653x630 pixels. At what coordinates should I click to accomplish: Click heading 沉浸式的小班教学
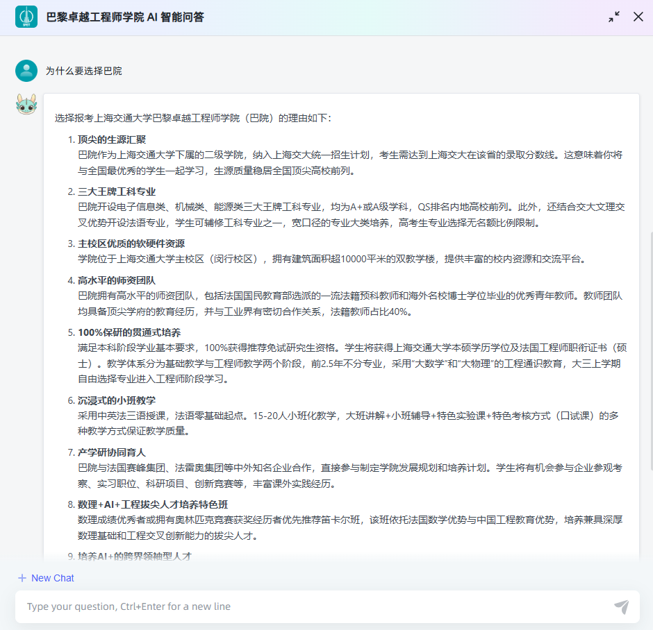[x=117, y=400]
